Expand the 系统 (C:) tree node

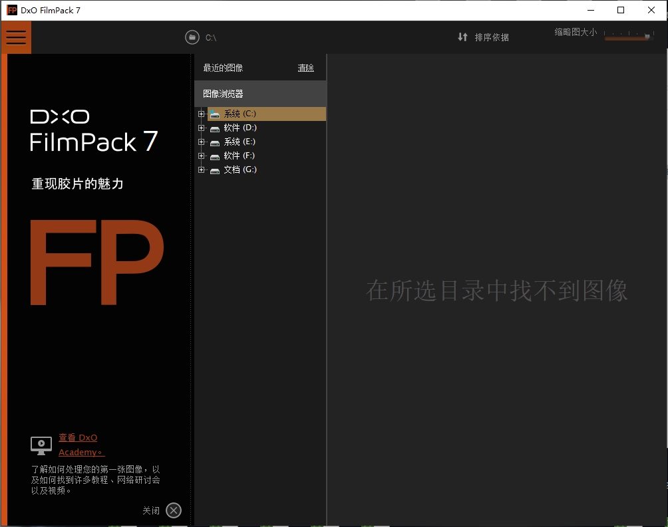[202, 114]
